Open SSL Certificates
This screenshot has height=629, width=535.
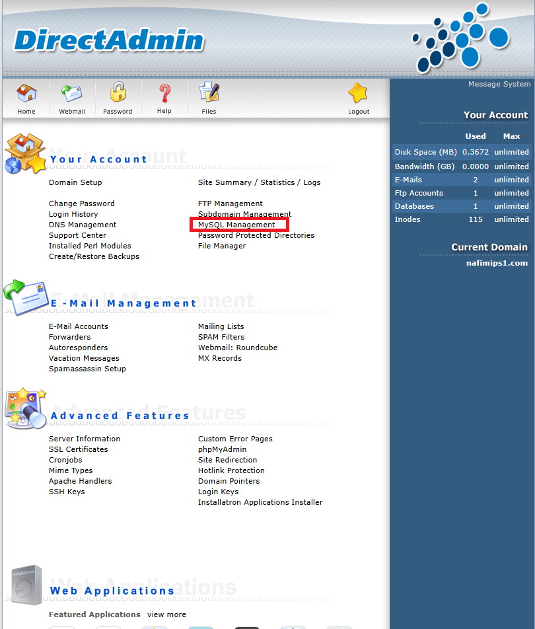pos(78,449)
